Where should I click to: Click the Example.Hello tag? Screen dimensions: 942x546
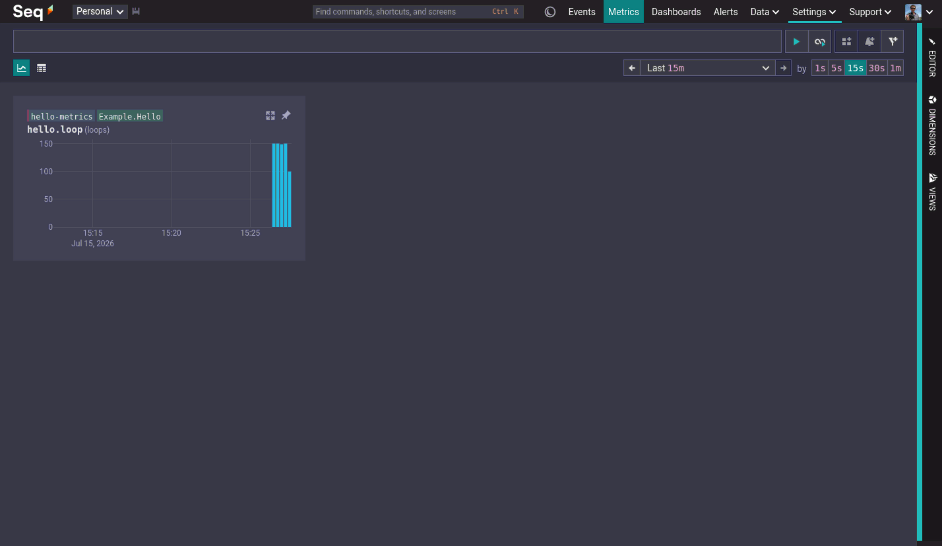coord(130,116)
